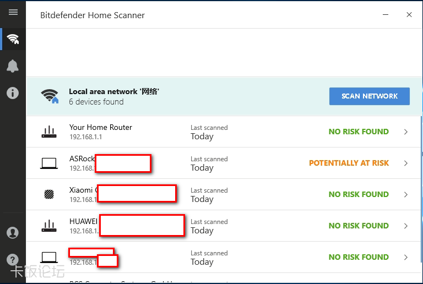Select the Xiaomi device name
Viewport: 423px width, 284px height.
pyautogui.click(x=83, y=190)
